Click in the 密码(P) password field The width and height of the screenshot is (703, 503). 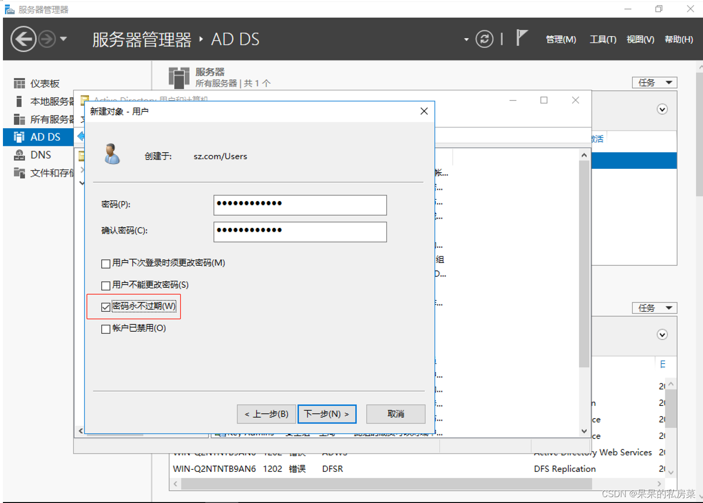(x=300, y=205)
